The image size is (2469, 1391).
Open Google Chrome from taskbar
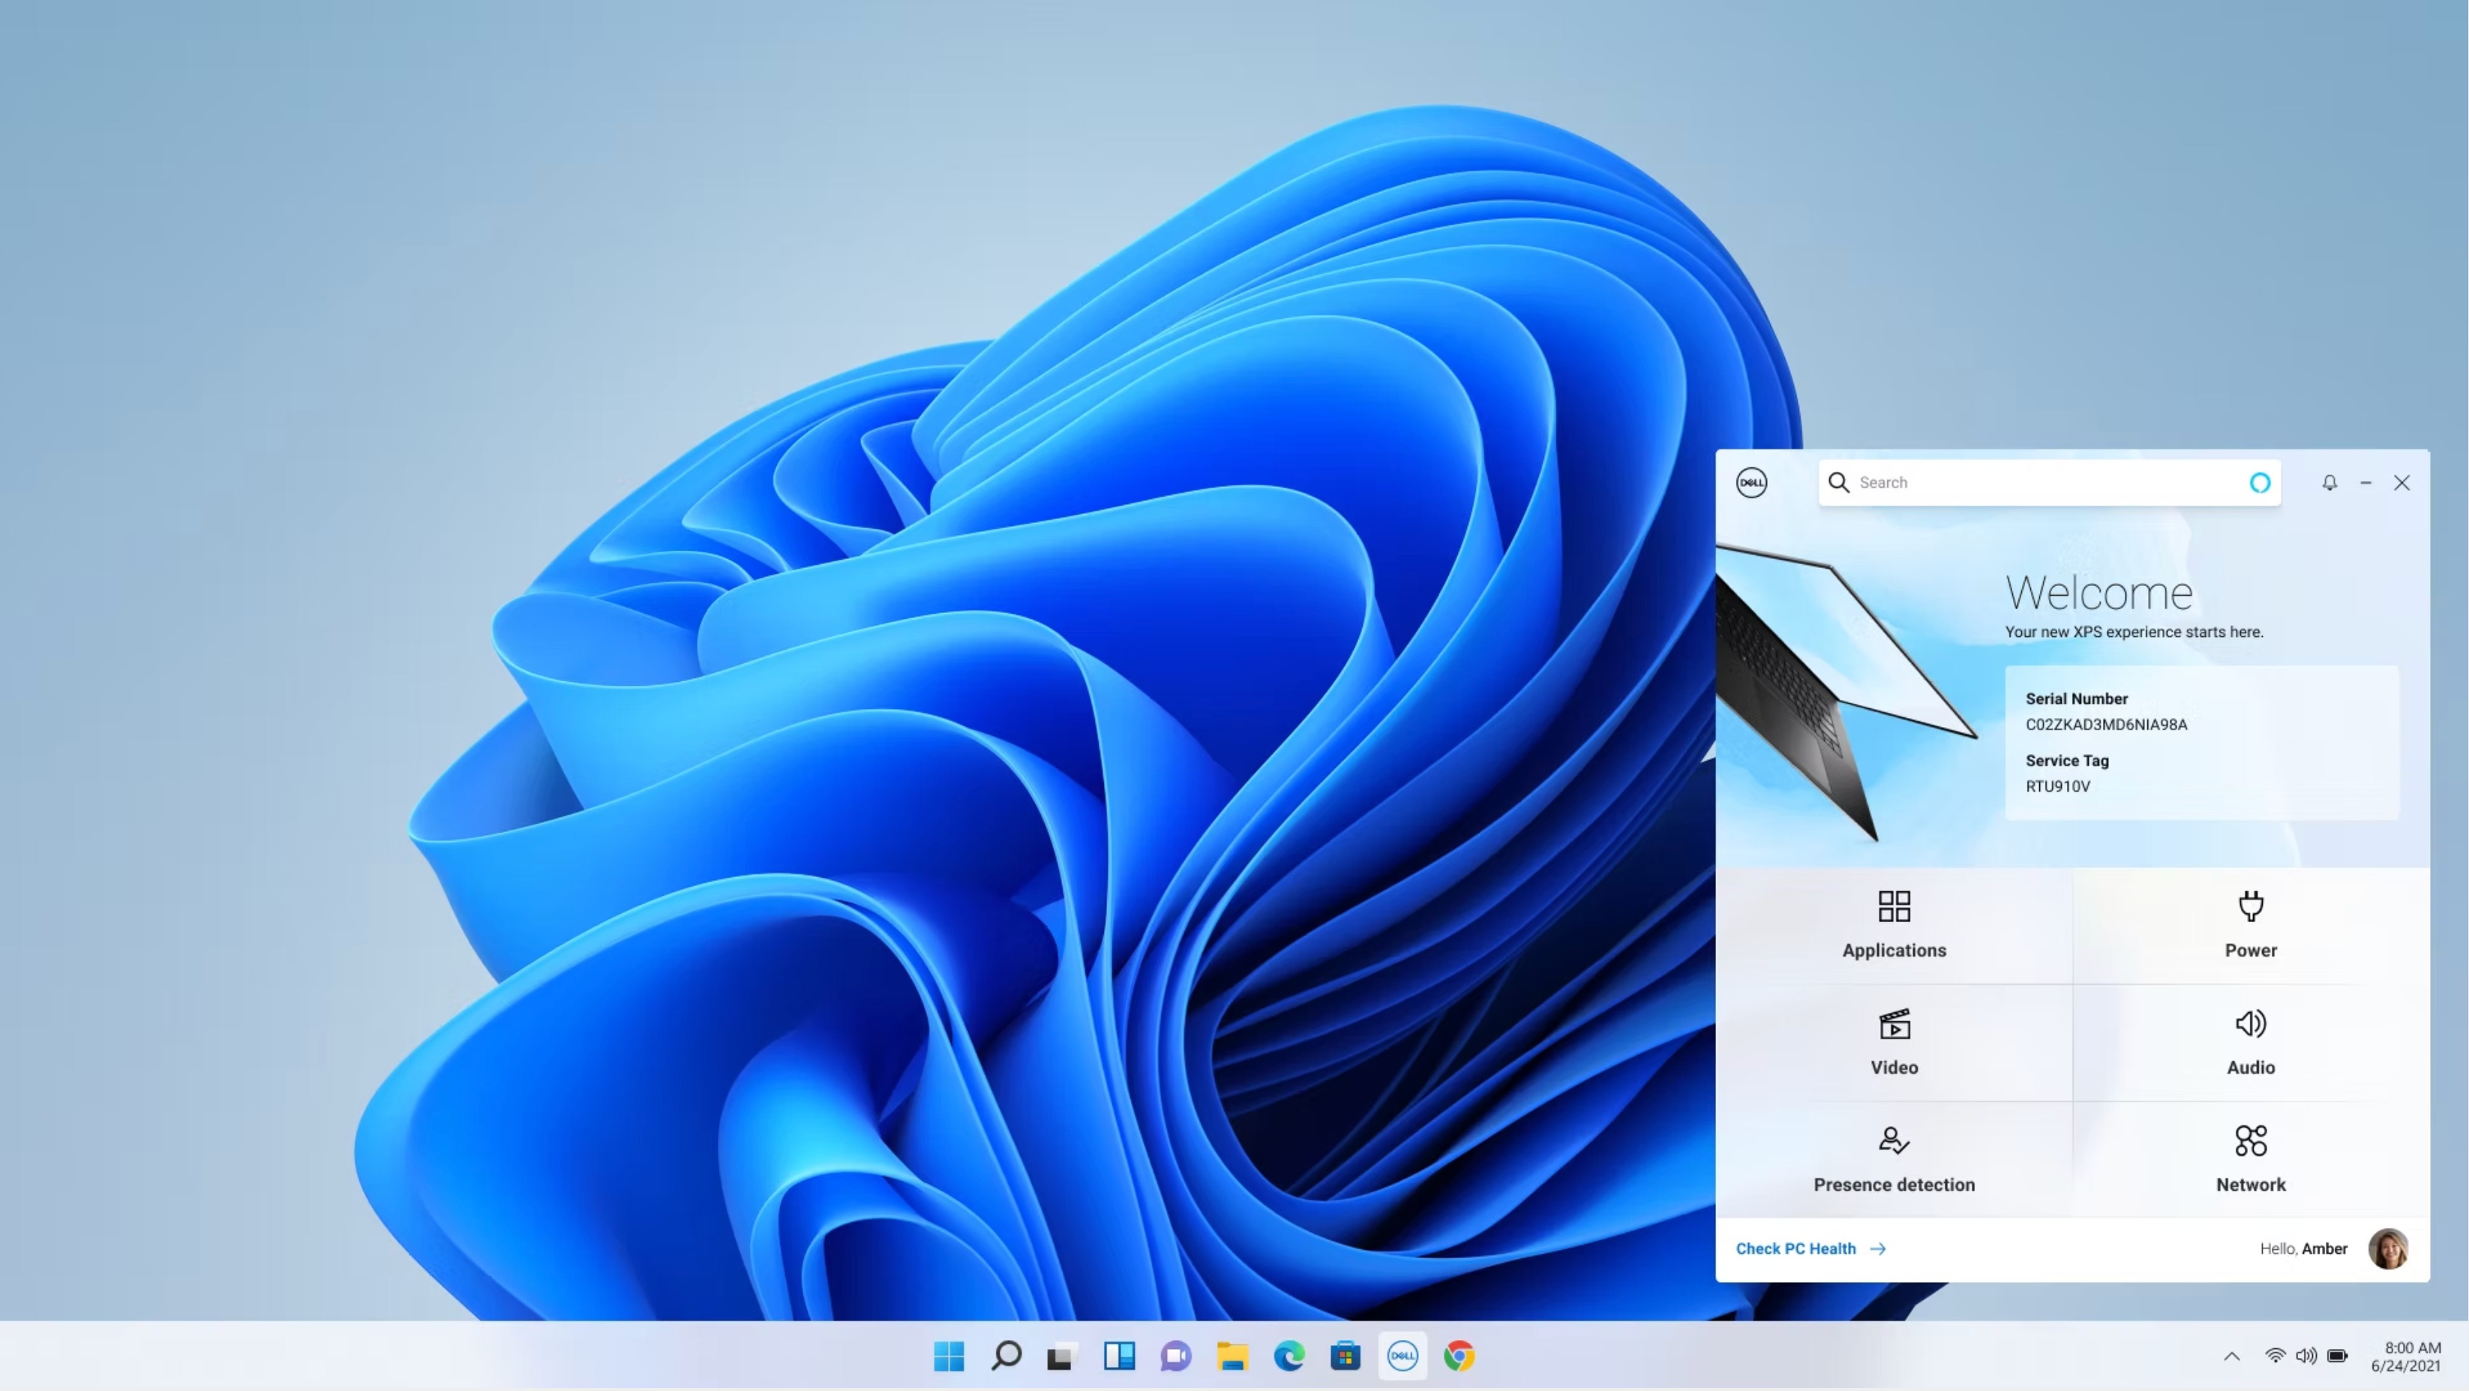pyautogui.click(x=1459, y=1356)
